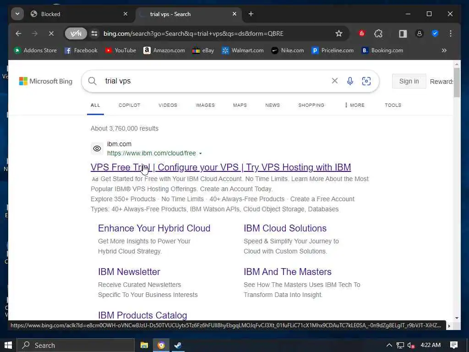
Task: Toggle the browser side panel
Action: (403, 33)
